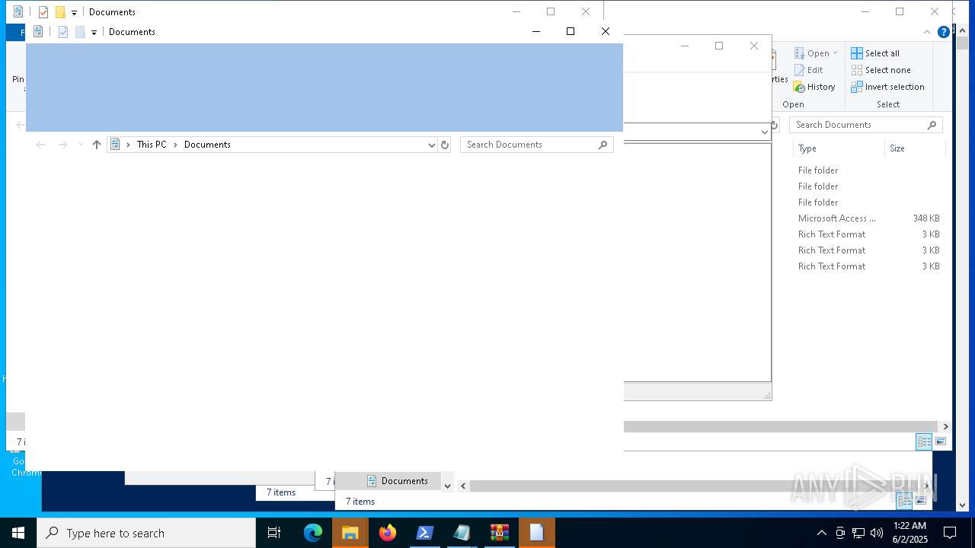Show hidden system tray icons
Viewport: 975px width, 548px height.
click(821, 533)
